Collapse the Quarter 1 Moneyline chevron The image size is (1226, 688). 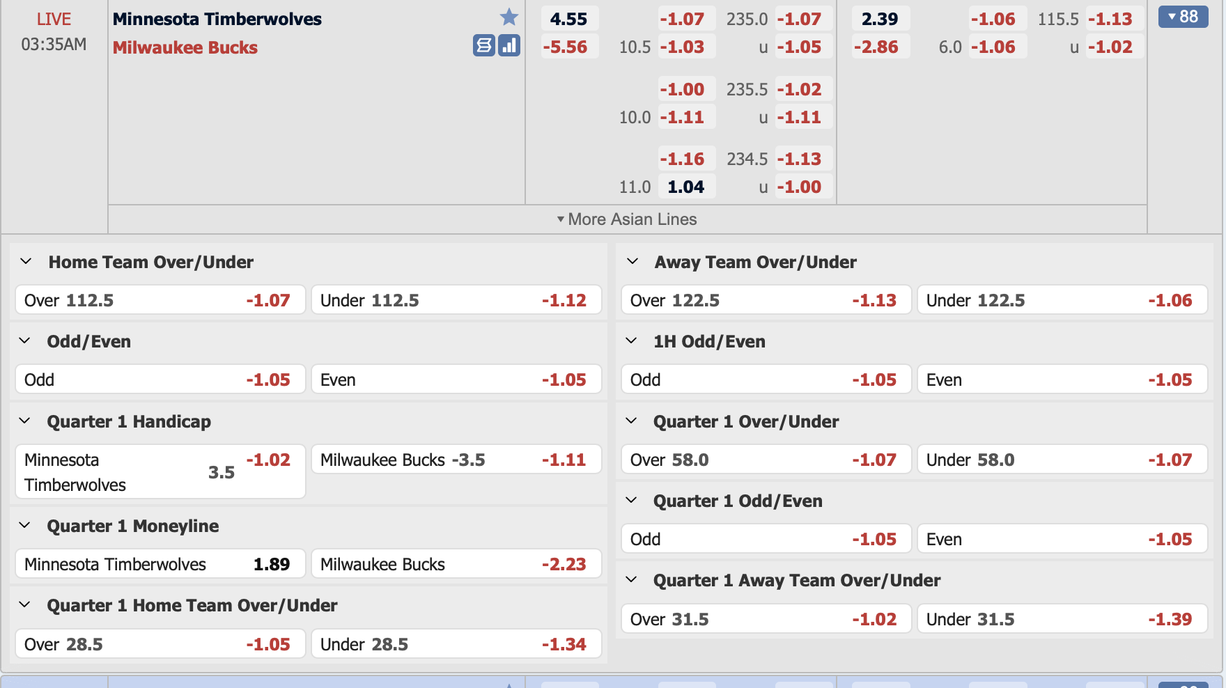pyautogui.click(x=25, y=526)
